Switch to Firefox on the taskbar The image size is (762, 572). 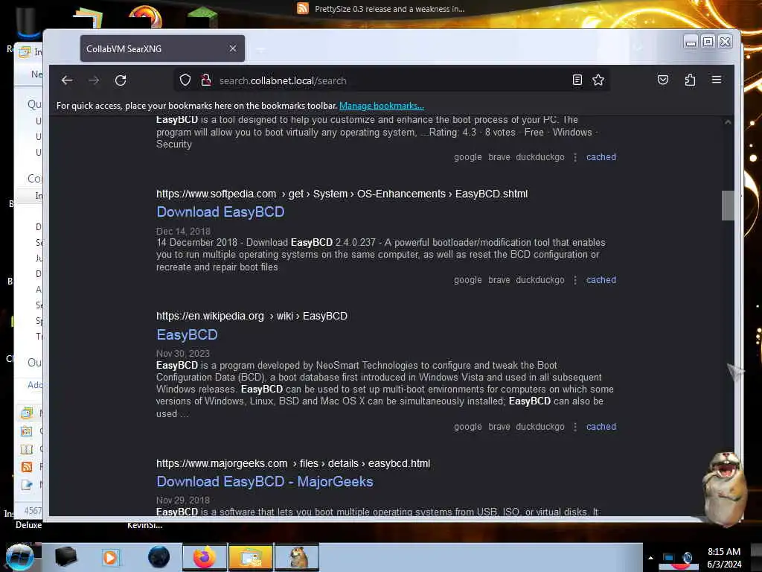[x=205, y=557]
